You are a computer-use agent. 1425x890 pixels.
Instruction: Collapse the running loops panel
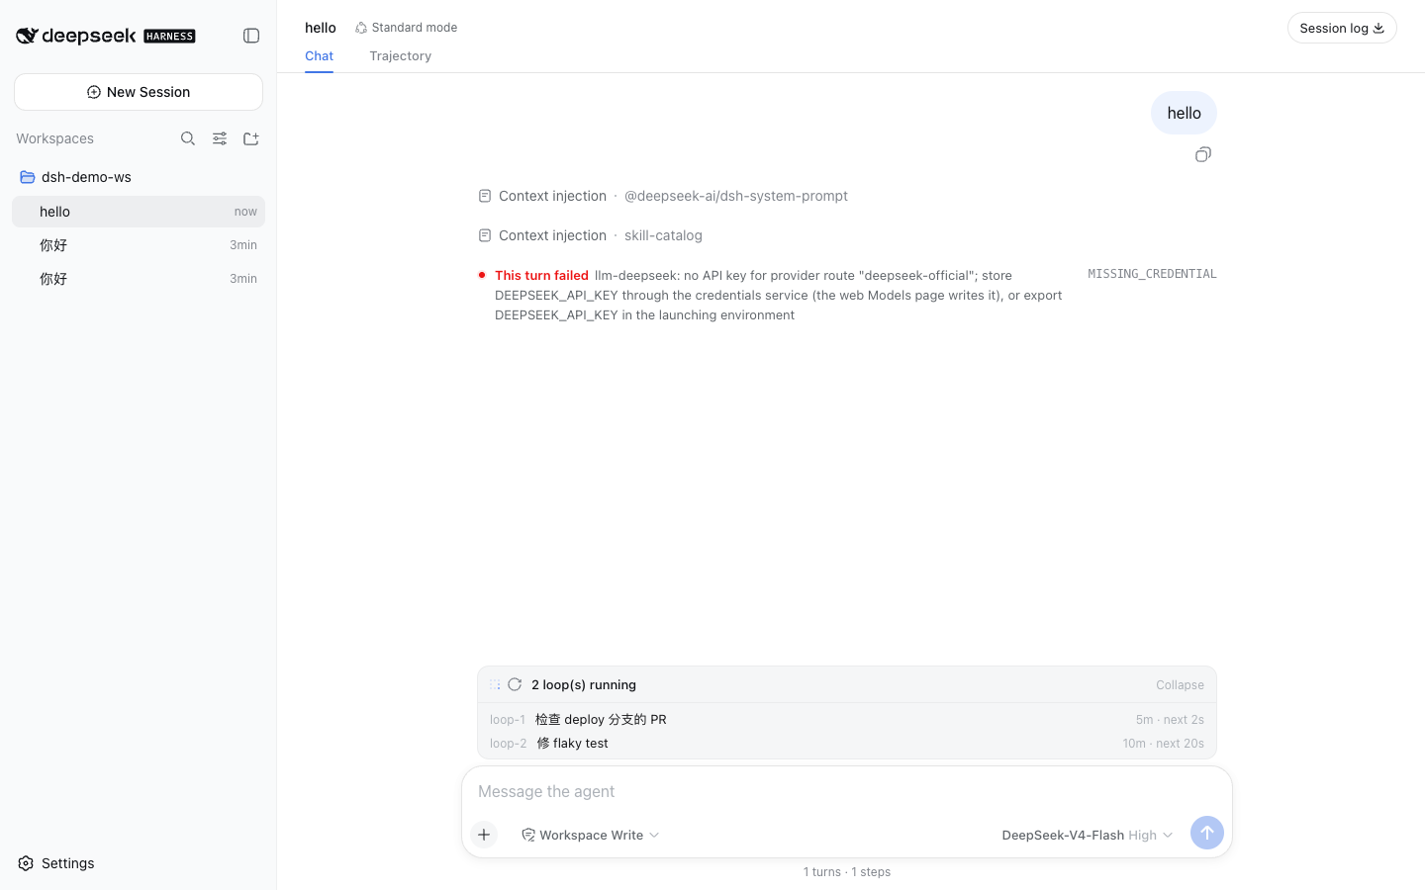[1180, 684]
